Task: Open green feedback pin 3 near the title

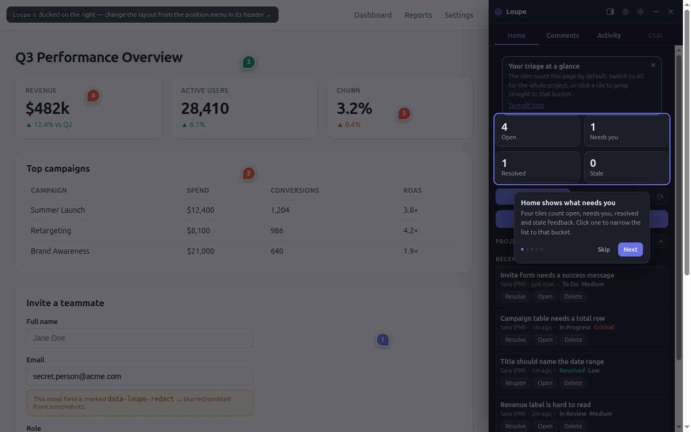Action: click(248, 62)
